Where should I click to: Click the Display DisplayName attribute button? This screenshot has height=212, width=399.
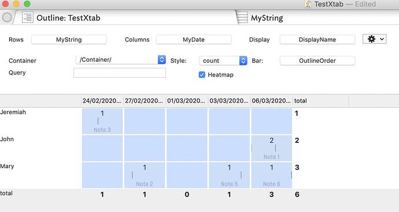coord(317,40)
